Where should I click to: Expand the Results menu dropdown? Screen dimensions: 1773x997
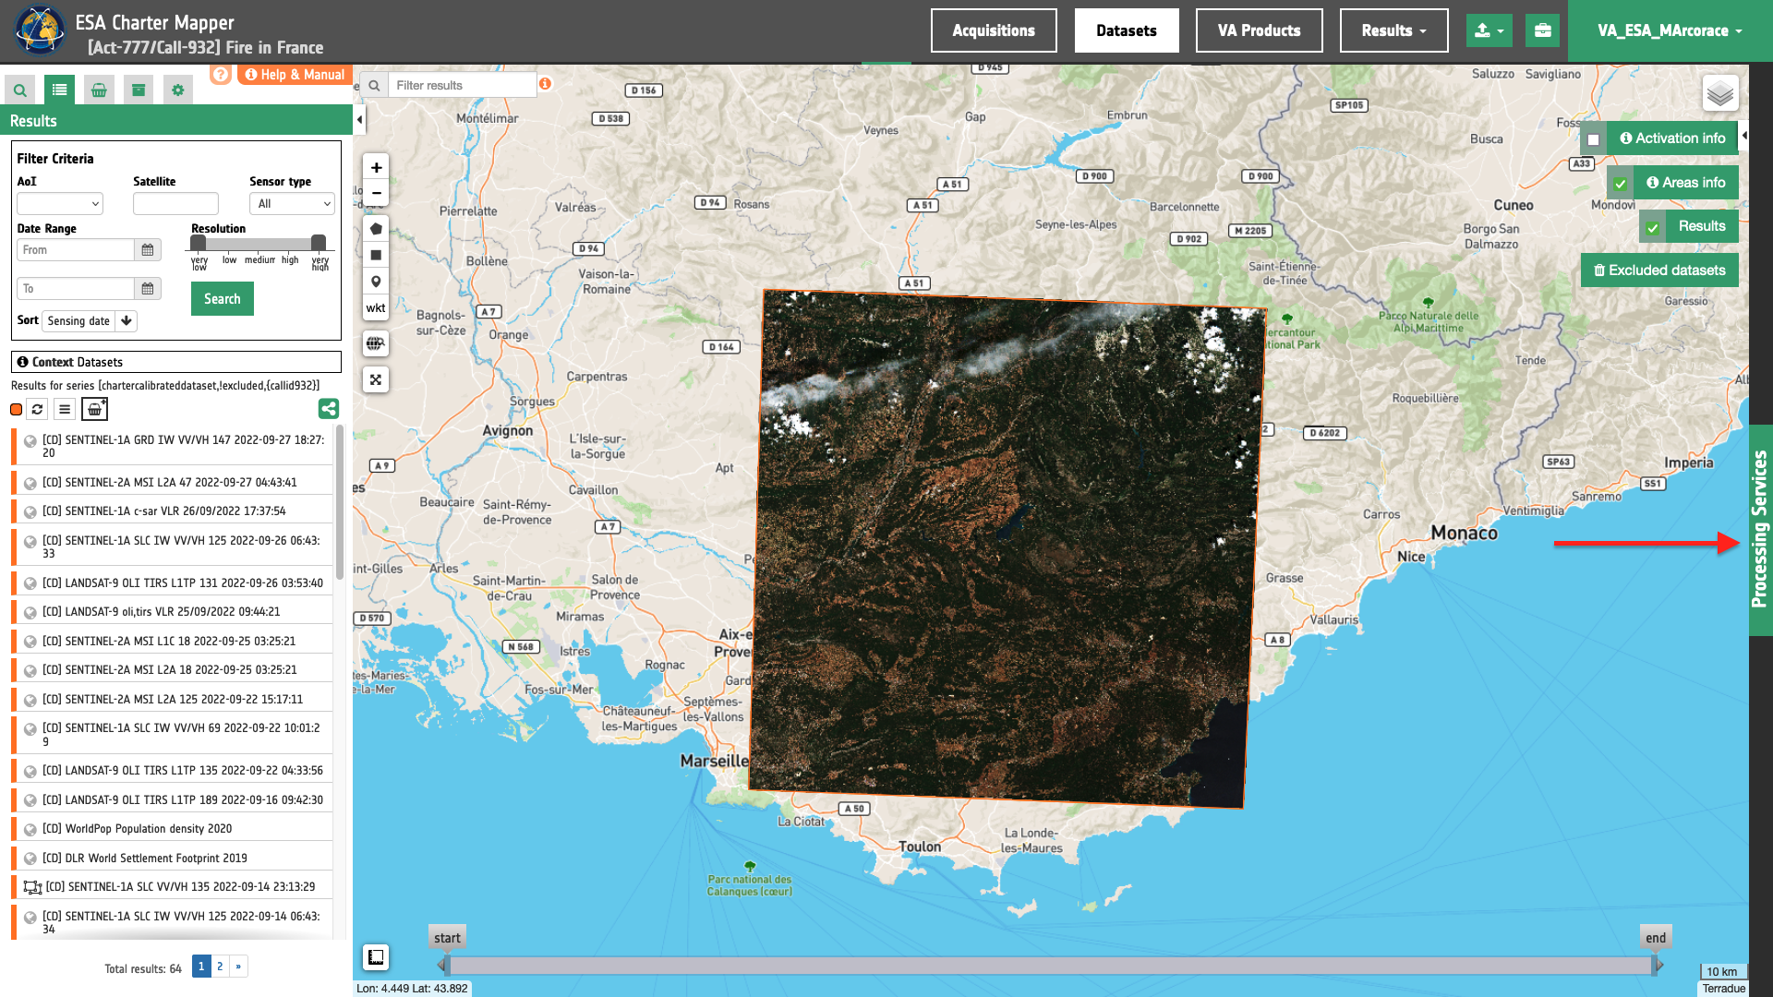click(1393, 30)
